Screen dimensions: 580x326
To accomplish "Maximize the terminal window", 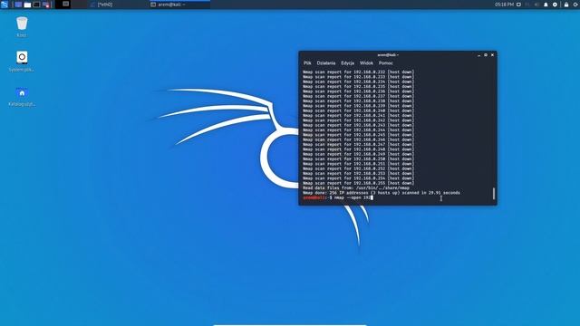I will (x=486, y=55).
